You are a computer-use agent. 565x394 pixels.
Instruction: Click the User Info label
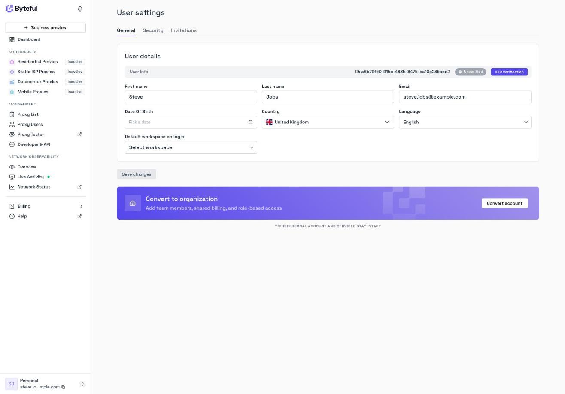(139, 72)
